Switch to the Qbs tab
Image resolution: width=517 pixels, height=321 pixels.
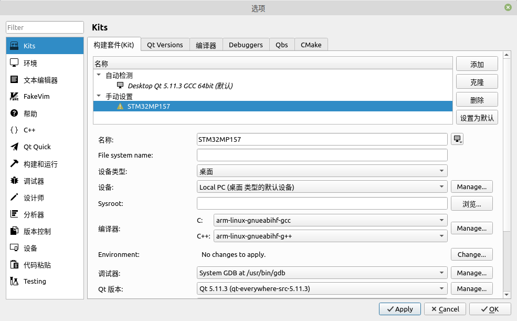click(x=282, y=45)
